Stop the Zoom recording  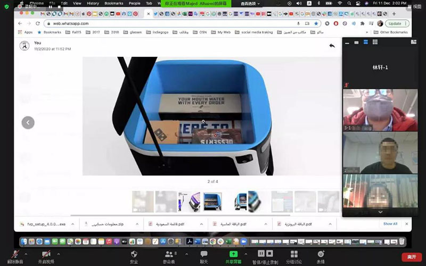click(269, 254)
